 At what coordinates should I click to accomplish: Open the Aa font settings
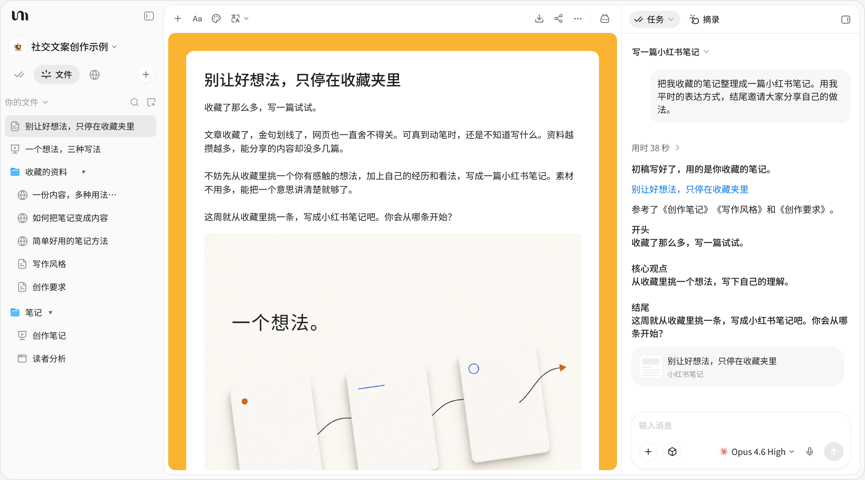click(197, 19)
